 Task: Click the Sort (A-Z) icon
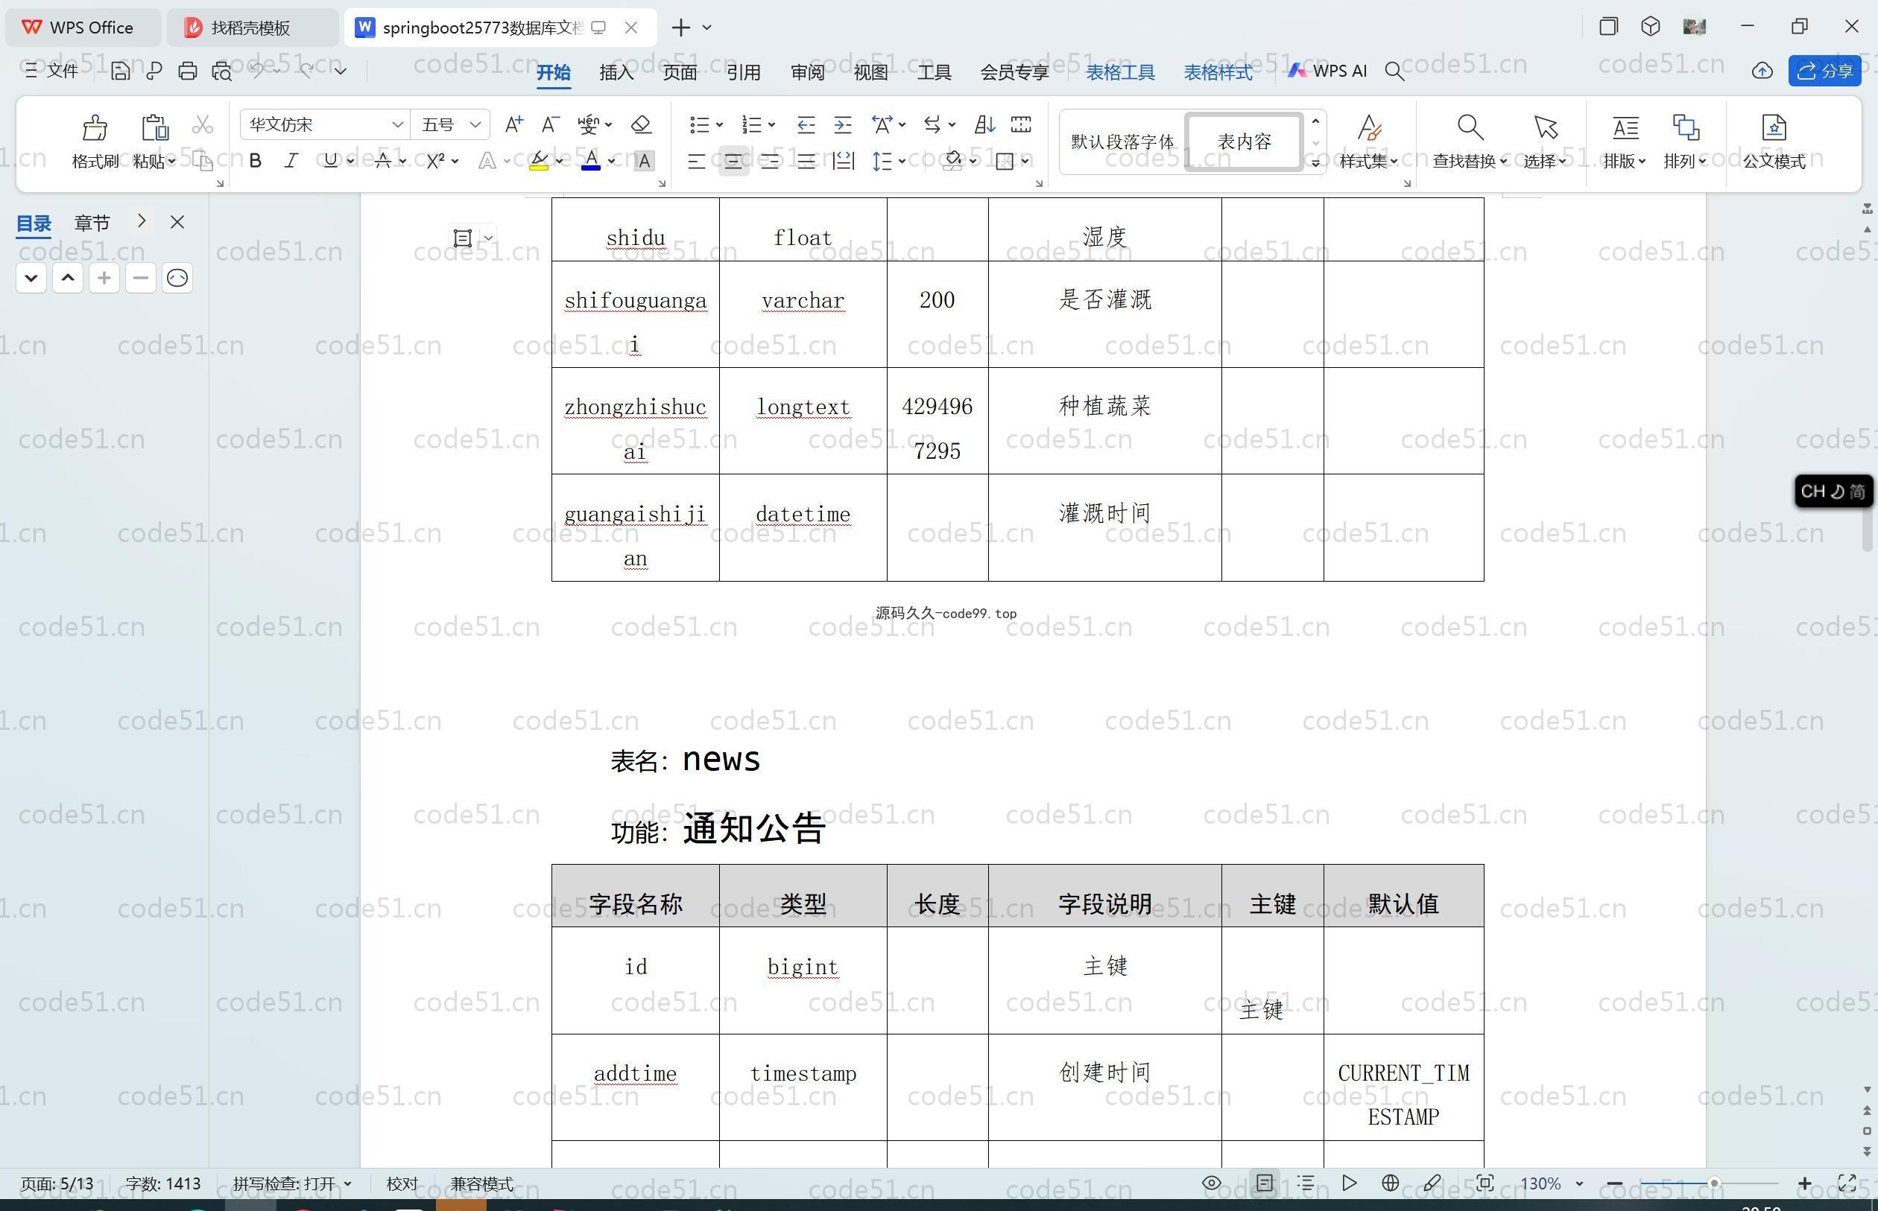[984, 124]
